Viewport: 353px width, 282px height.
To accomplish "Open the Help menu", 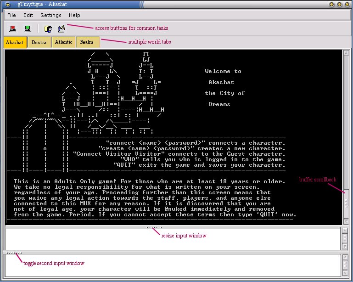I will [74, 15].
